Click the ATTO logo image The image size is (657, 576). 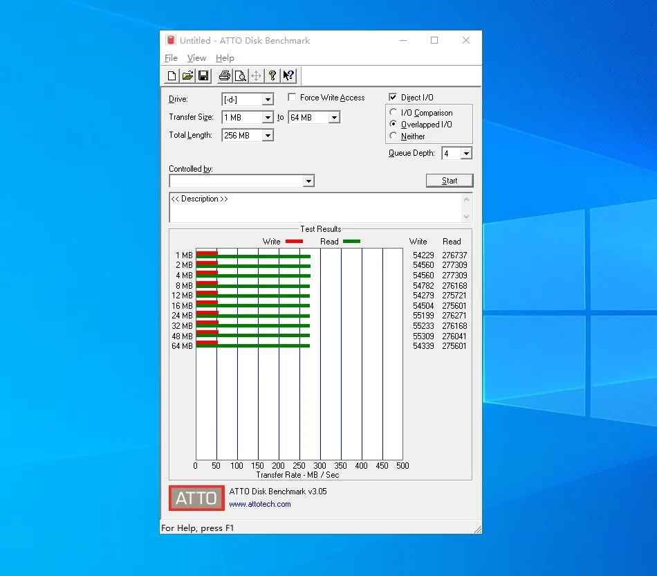pyautogui.click(x=196, y=498)
